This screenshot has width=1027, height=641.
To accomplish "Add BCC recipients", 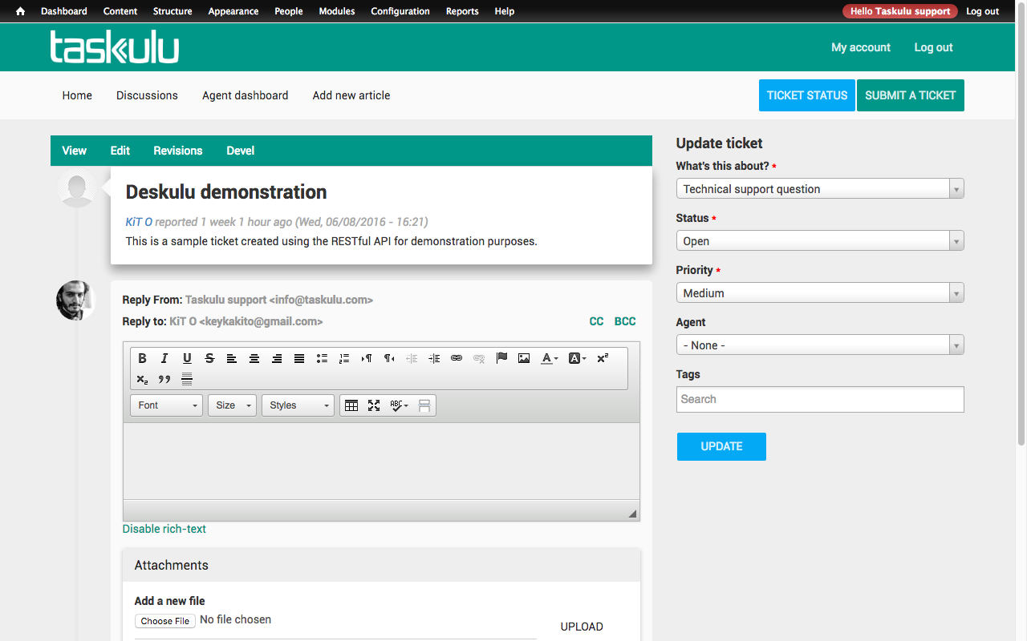I will [x=625, y=321].
